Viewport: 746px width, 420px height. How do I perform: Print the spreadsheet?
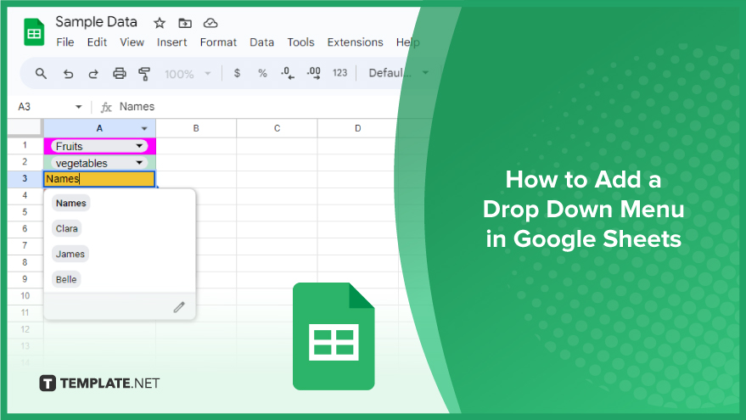[119, 73]
